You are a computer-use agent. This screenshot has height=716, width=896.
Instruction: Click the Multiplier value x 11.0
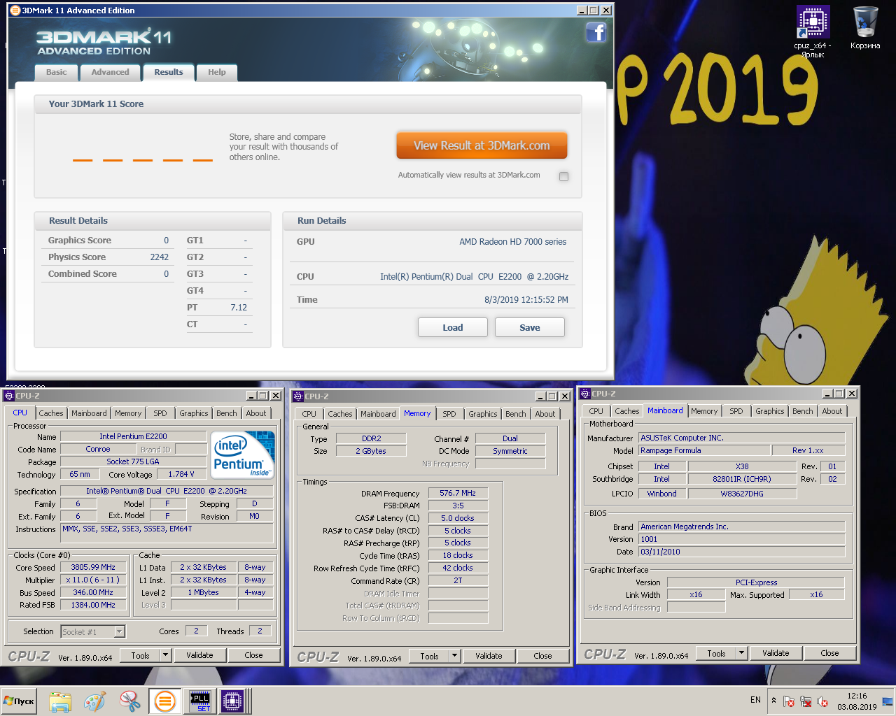click(x=93, y=580)
